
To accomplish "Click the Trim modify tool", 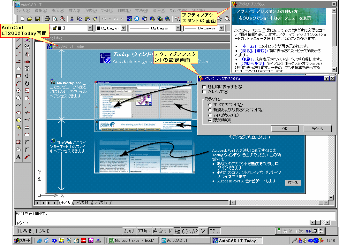I will 27,112.
